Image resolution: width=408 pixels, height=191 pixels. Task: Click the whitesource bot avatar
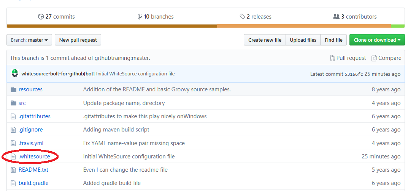[x=15, y=74]
